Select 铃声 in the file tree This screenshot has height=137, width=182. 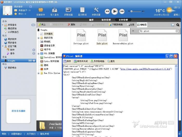tap(46, 69)
